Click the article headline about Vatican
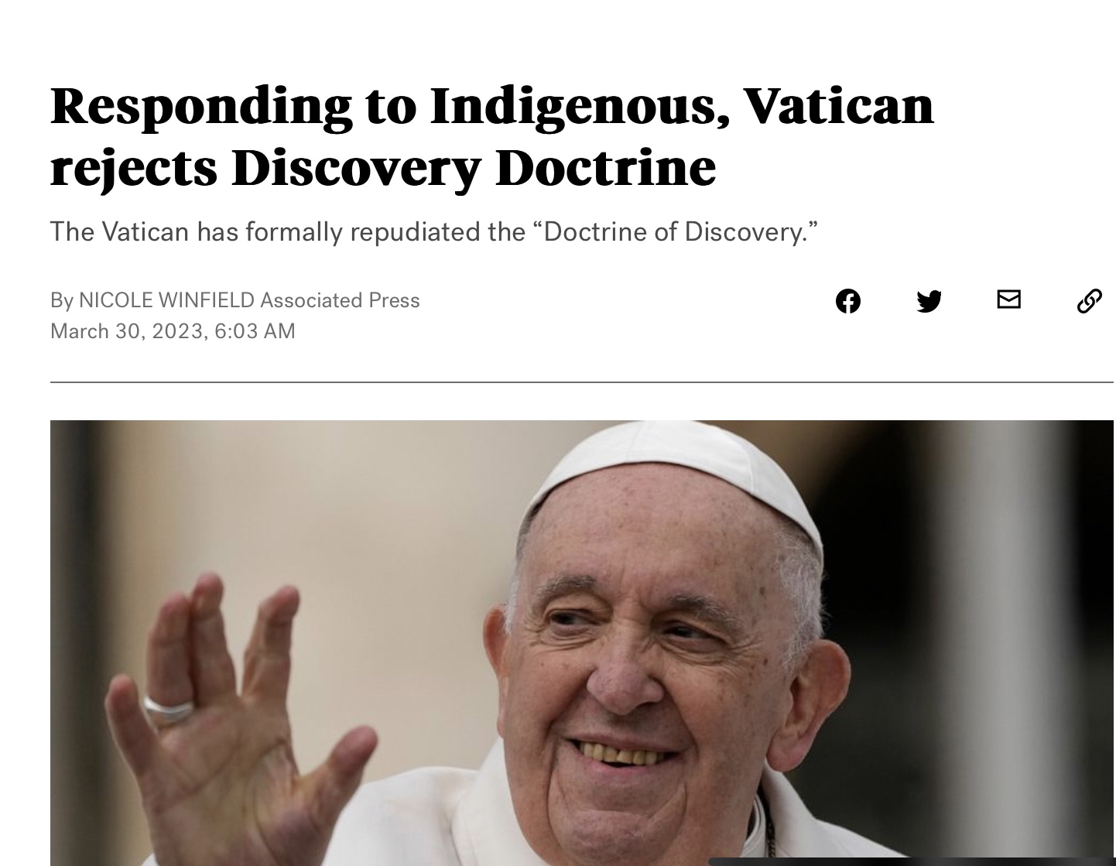This screenshot has height=866, width=1116. [x=492, y=136]
